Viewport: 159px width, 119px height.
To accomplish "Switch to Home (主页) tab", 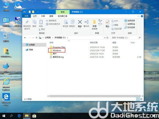I will click(x=35, y=16).
